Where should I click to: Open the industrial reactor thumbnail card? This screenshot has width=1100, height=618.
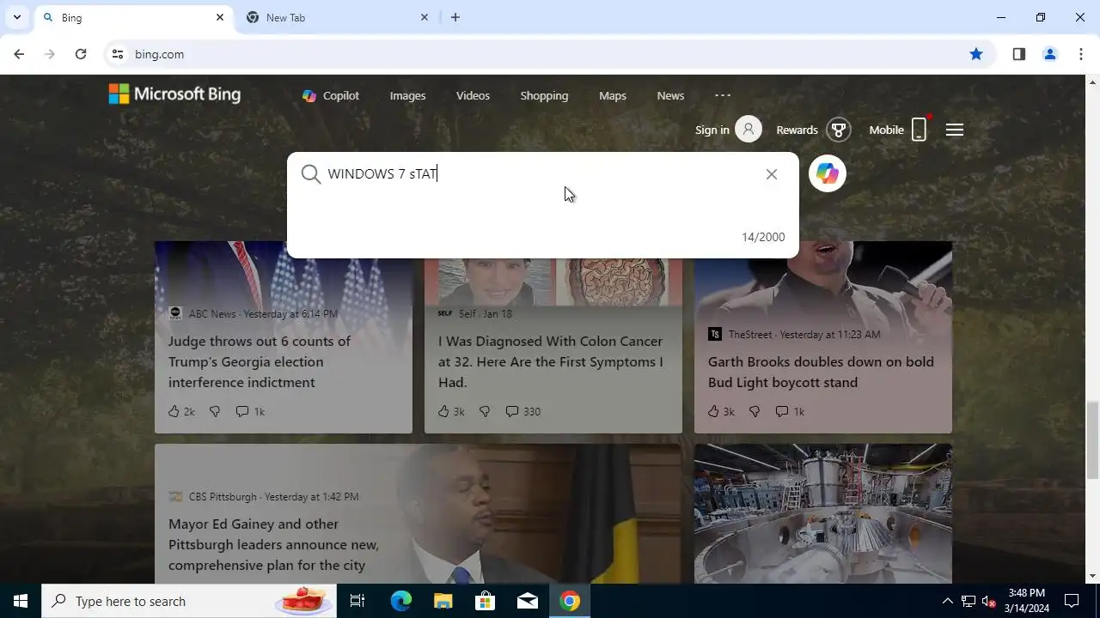tap(823, 513)
